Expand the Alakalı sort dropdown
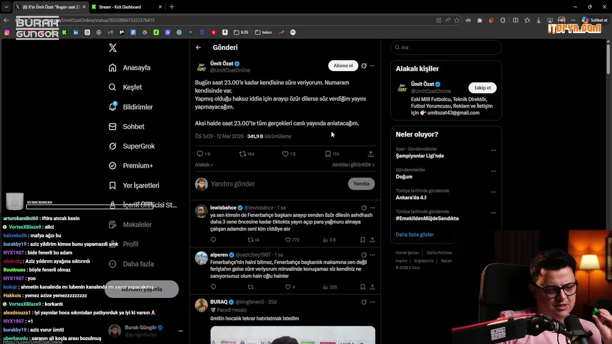Viewport: 612px width, 344px height. [204, 164]
